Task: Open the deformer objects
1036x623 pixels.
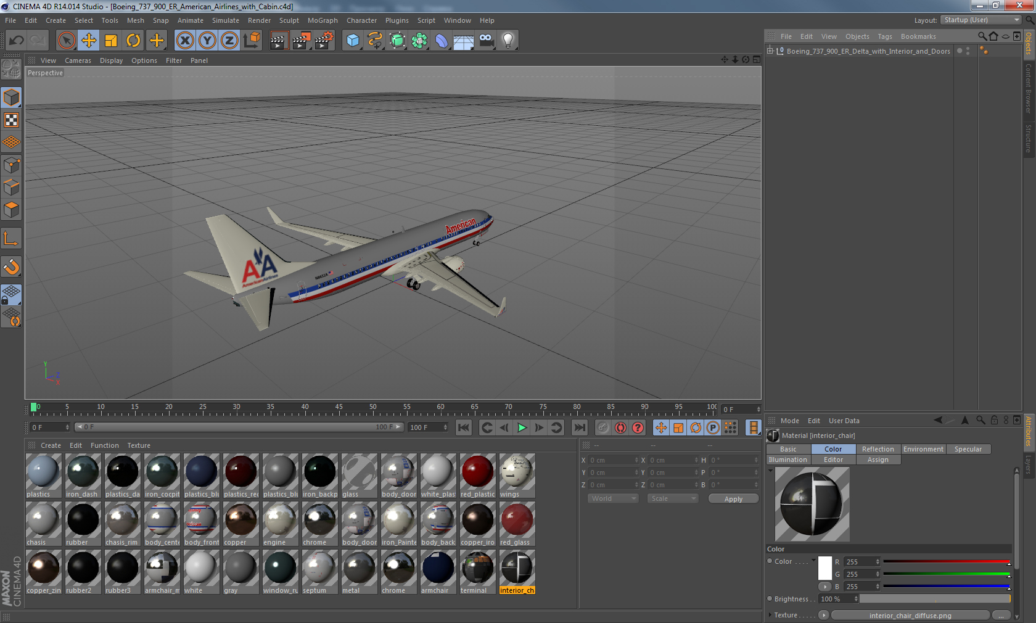Action: pyautogui.click(x=442, y=41)
